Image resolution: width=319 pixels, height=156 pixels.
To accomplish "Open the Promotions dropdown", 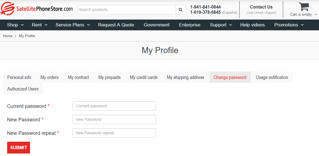I will (289, 25).
